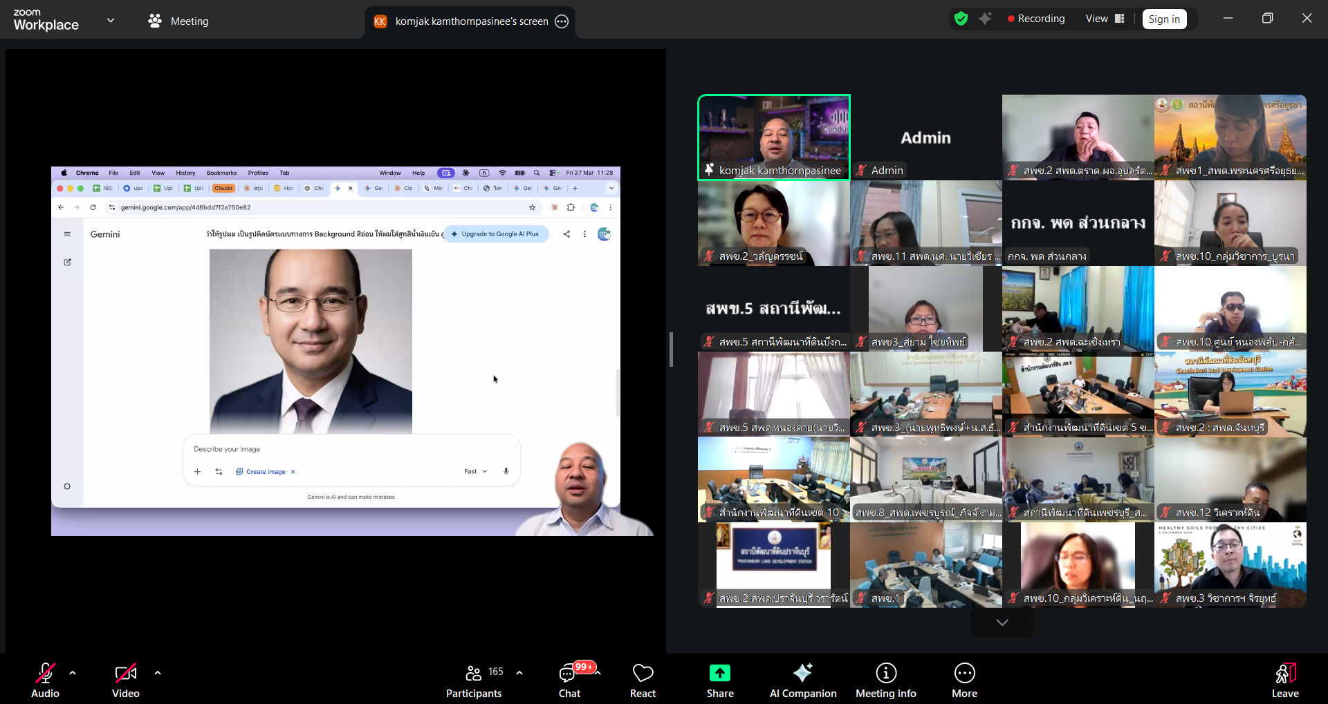The width and height of the screenshot is (1328, 704).
Task: Show next page of gallery participants
Action: (x=1002, y=622)
